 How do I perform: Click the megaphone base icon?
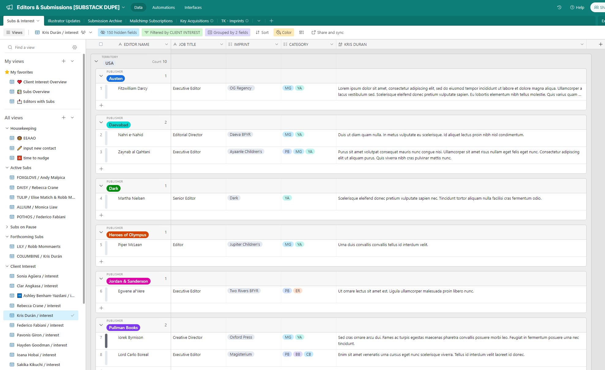pos(9,7)
